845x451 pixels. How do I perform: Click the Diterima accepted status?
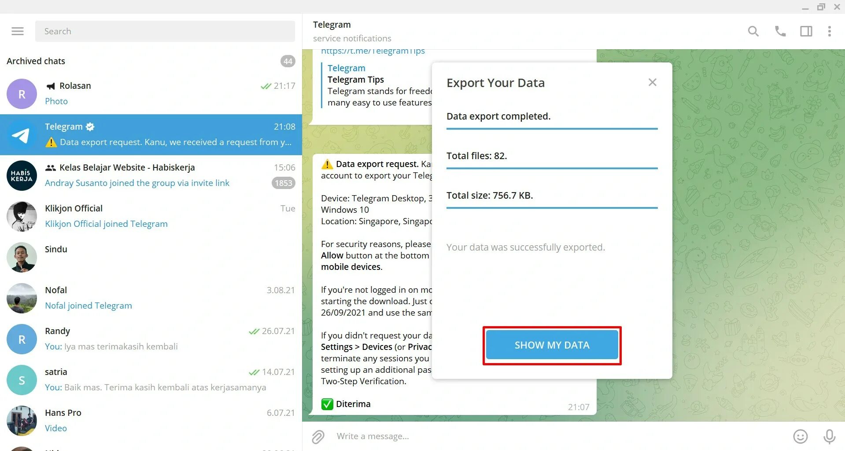pos(353,404)
